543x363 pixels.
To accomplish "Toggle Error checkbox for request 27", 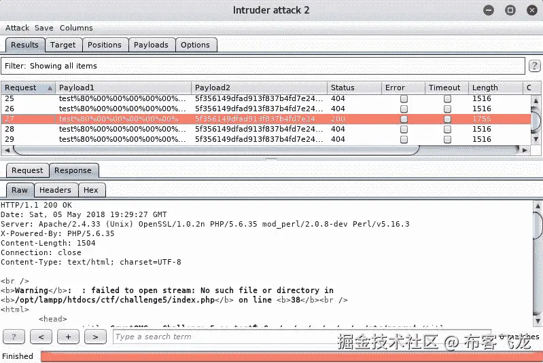I will (404, 119).
